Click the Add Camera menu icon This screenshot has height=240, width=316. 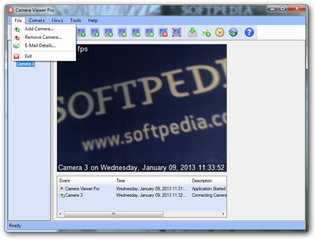point(17,29)
